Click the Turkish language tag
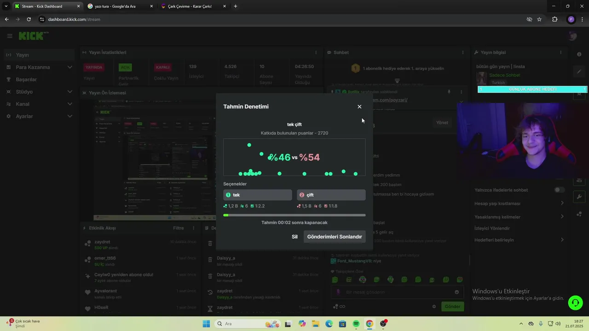 (498, 83)
